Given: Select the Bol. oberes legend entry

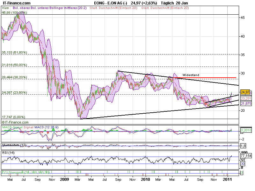Looking at the screenshot, I should [x=21, y=8].
